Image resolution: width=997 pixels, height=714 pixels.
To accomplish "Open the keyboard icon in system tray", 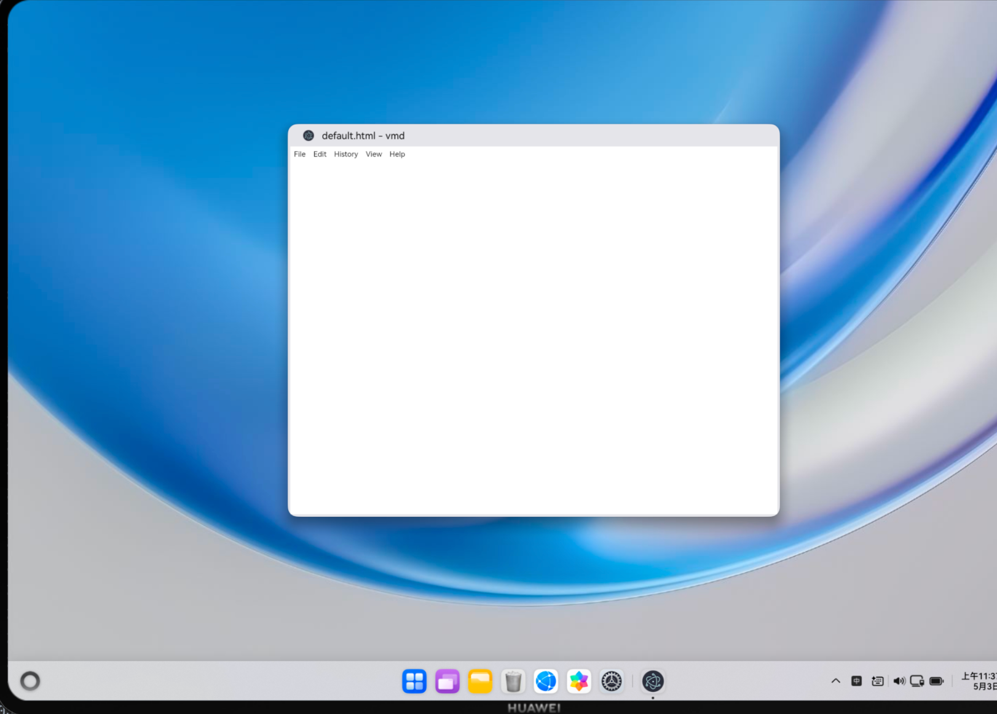I will pyautogui.click(x=878, y=681).
